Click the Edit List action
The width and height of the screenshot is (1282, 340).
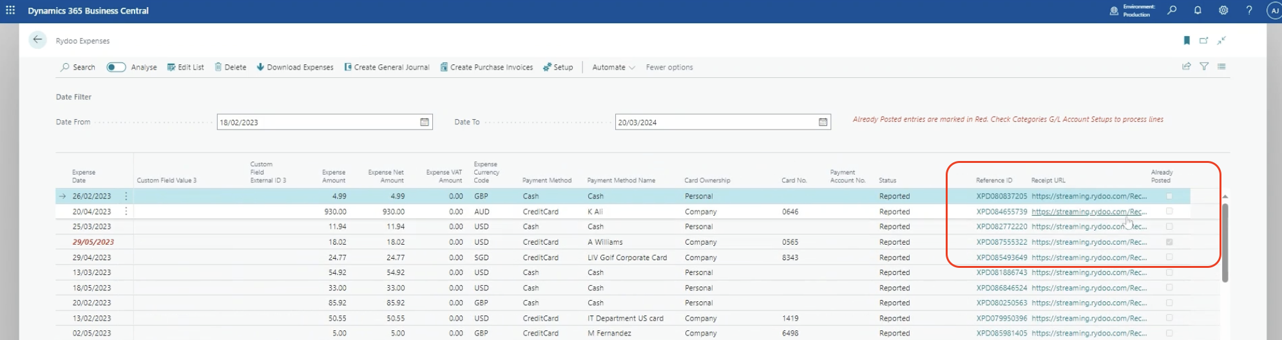pos(186,67)
